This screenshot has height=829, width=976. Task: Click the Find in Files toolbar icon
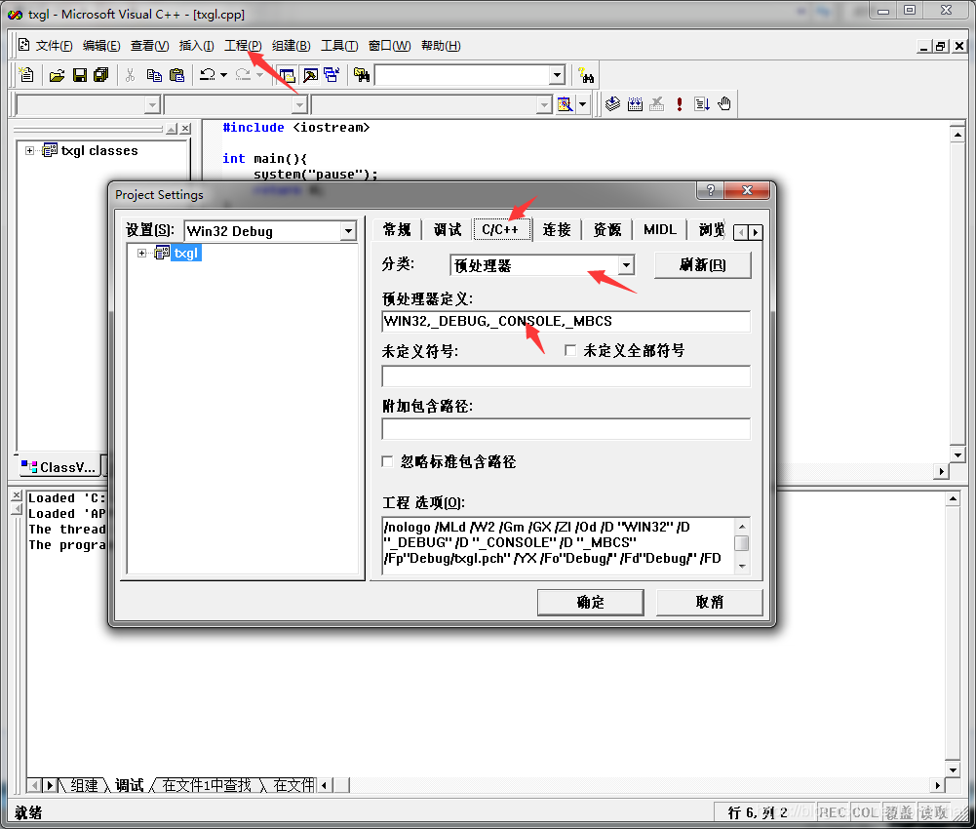pos(362,75)
